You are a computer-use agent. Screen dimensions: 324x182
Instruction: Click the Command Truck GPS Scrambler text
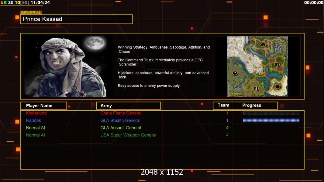tap(160, 62)
